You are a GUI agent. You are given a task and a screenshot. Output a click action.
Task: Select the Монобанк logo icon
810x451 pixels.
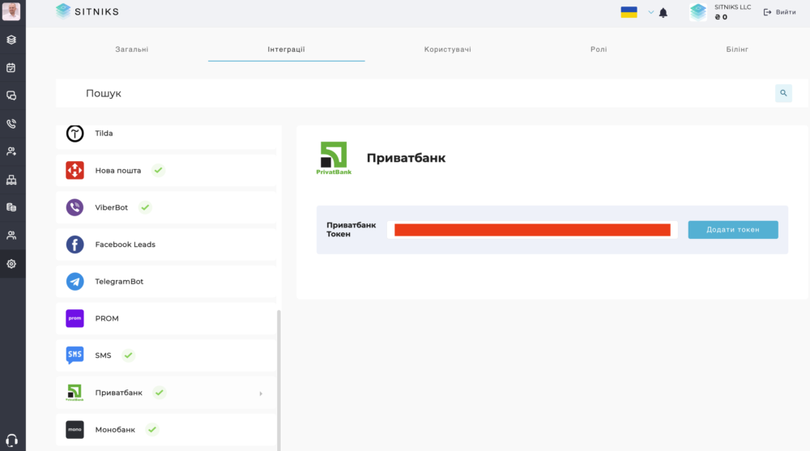pyautogui.click(x=75, y=430)
